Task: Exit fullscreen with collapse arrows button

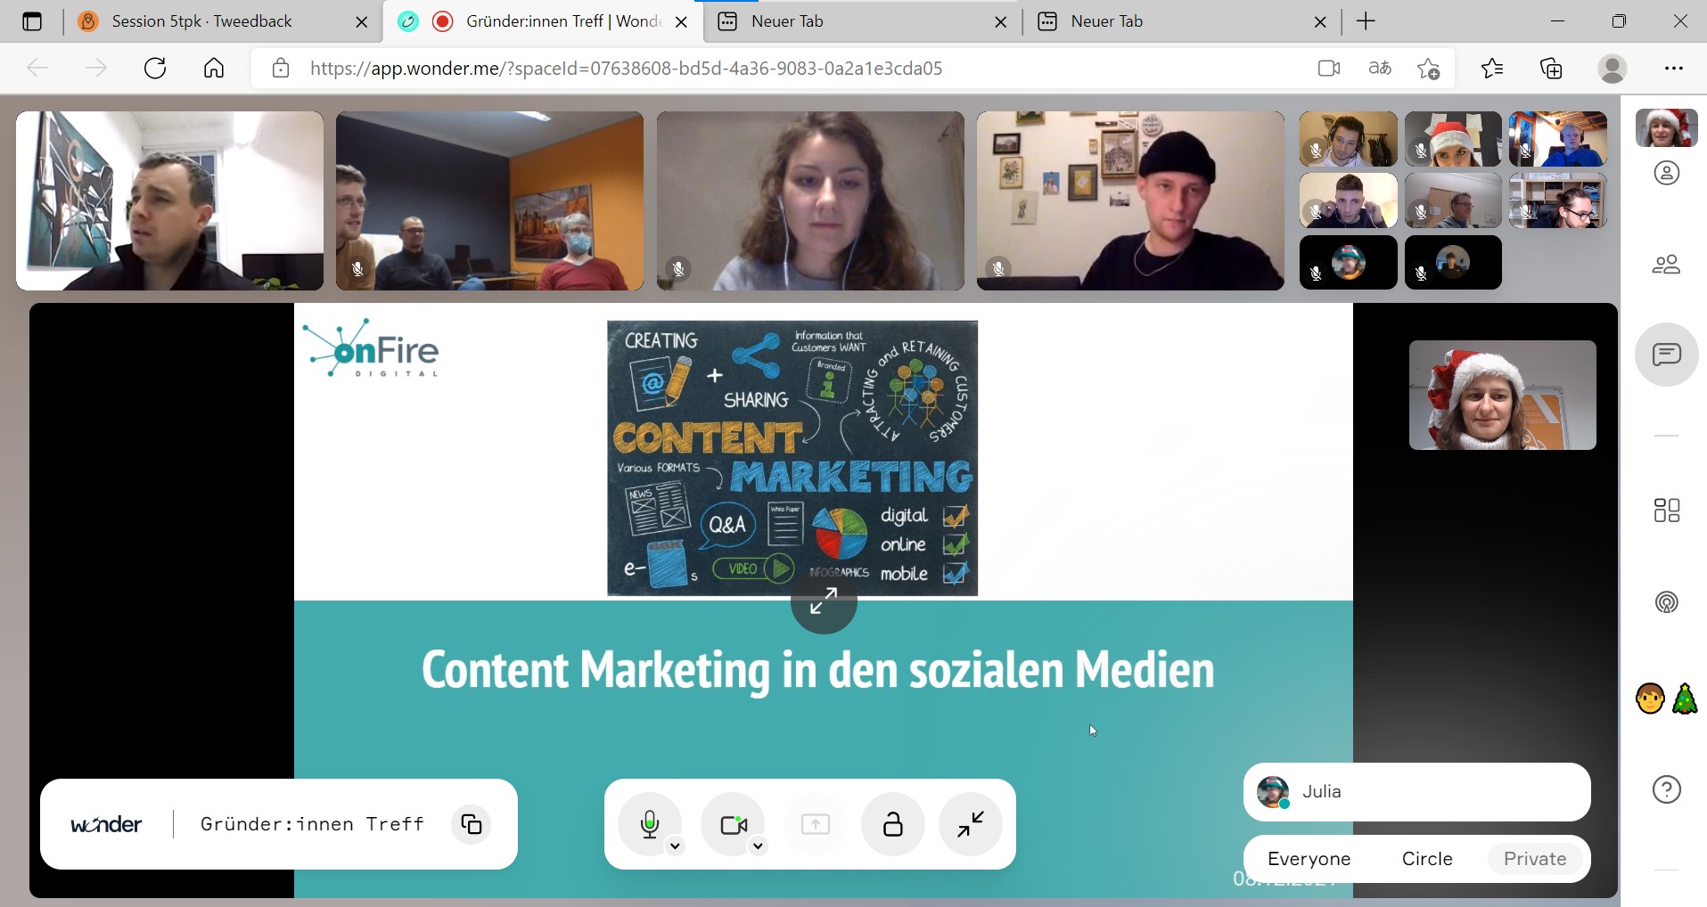Action: [x=971, y=824]
